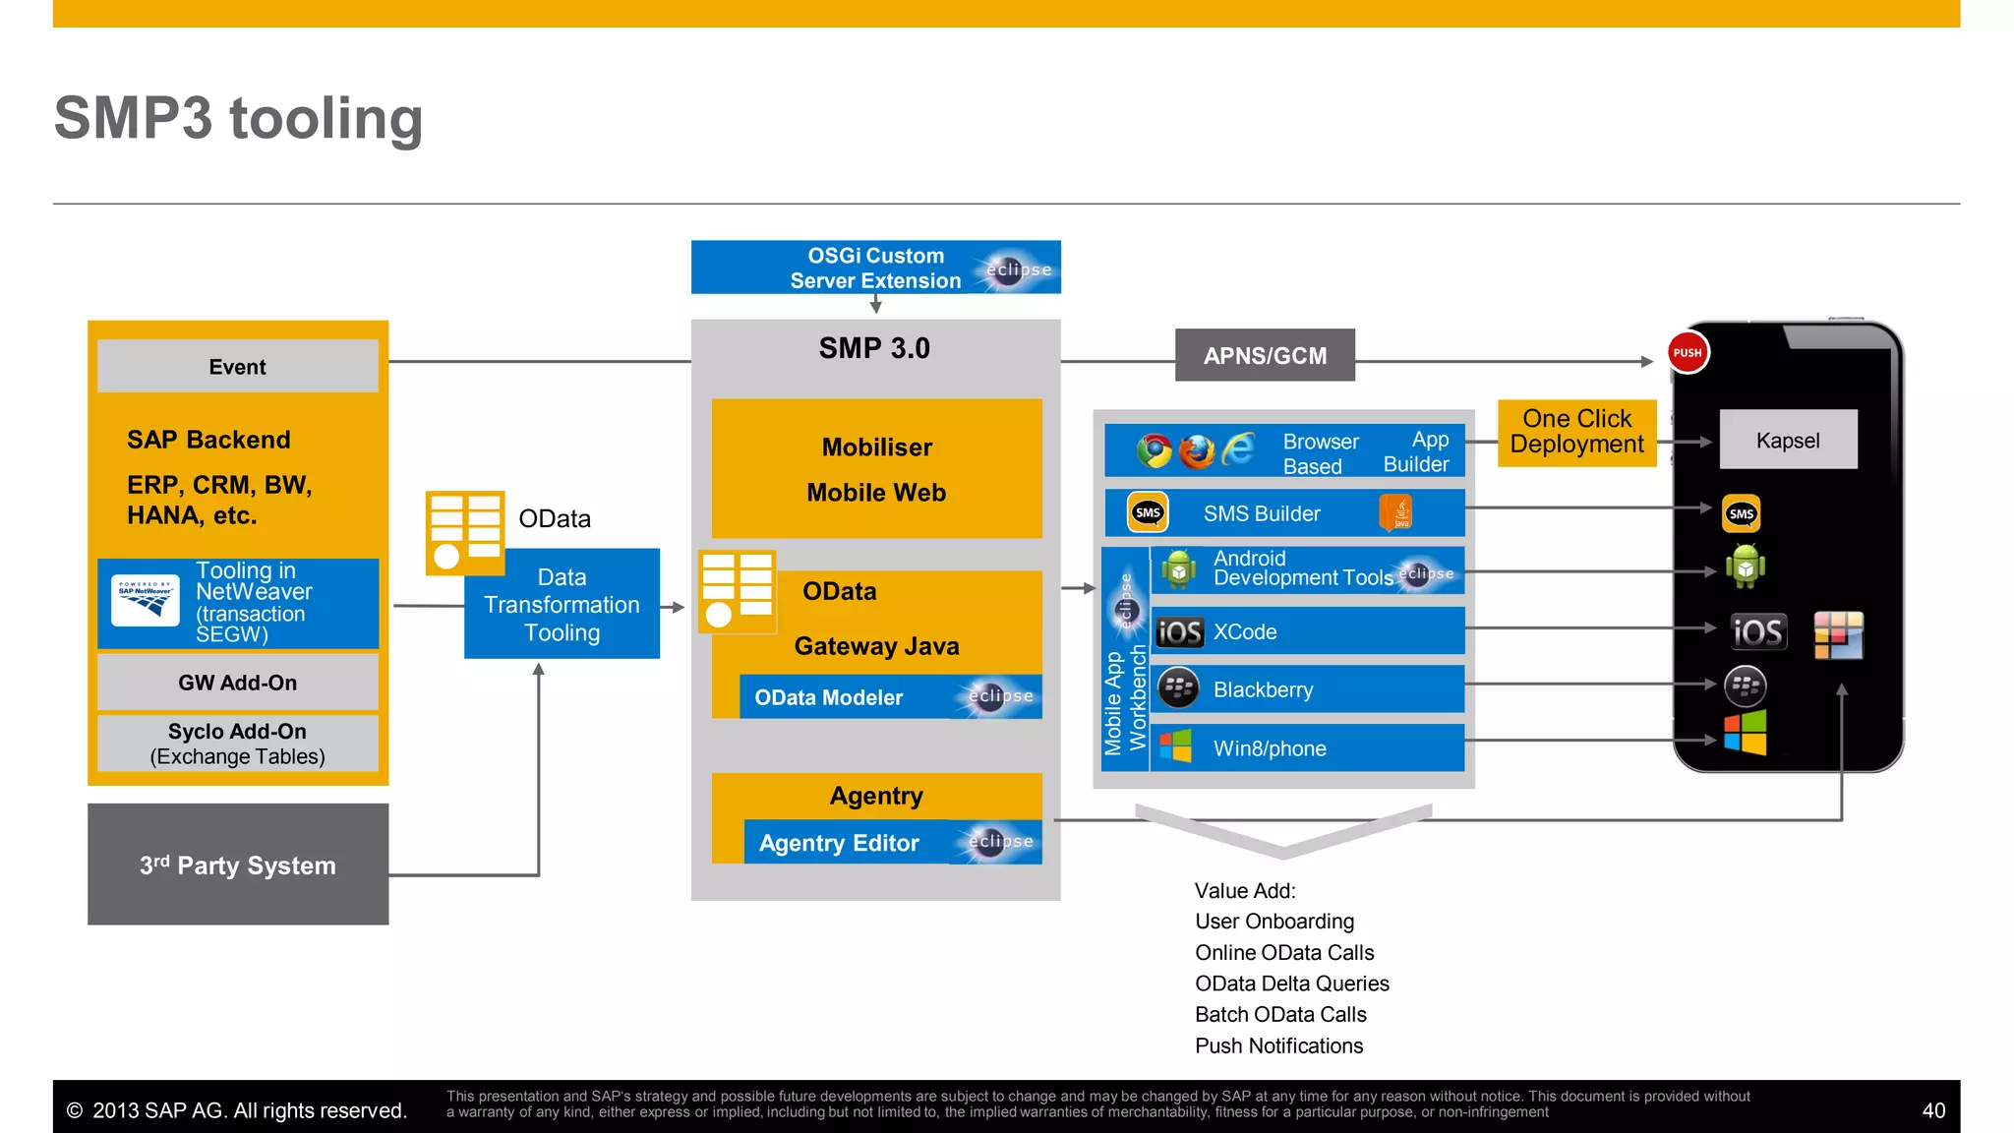Image resolution: width=2014 pixels, height=1133 pixels.
Task: Click the eclipse logo on Mobile App Workbench
Action: pos(1126,601)
